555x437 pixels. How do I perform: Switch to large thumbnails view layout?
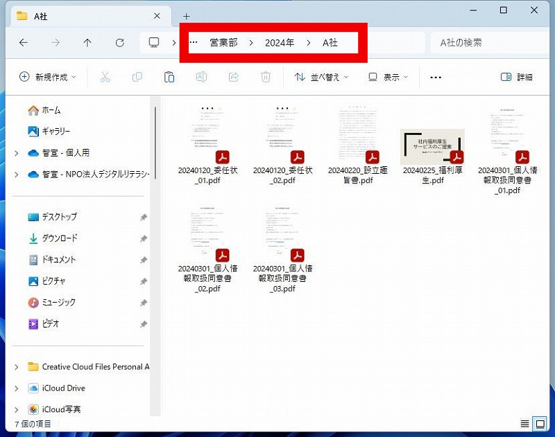coord(540,423)
